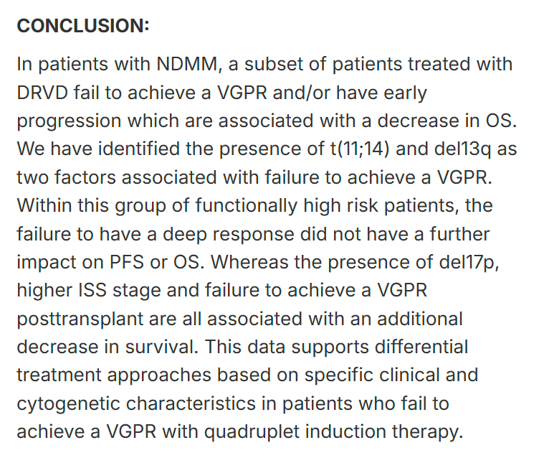Click the word cytogenetic

tap(68, 404)
